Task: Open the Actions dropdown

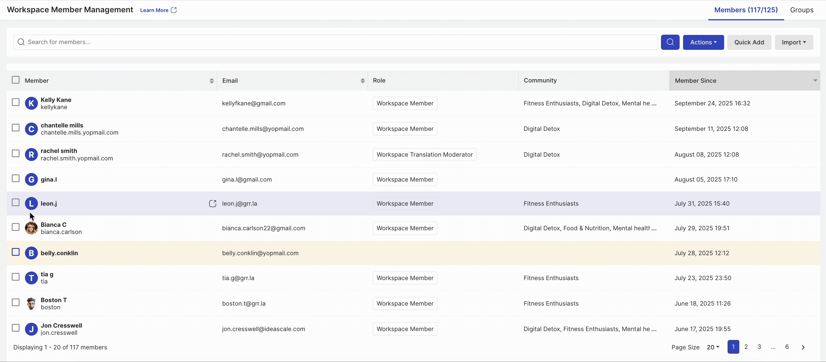Action: 703,42
